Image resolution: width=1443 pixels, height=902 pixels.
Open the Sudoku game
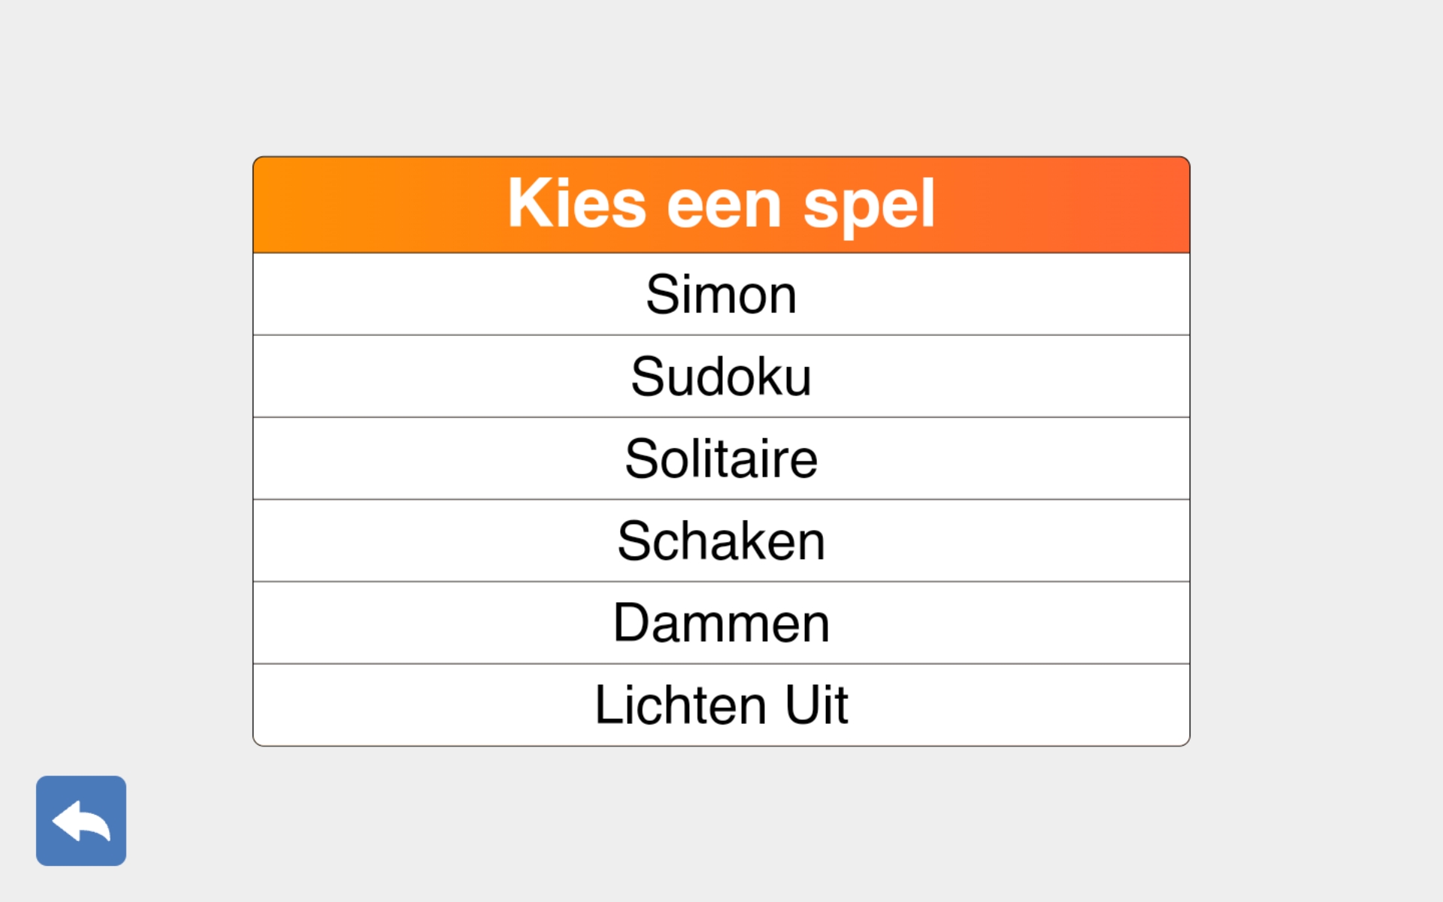click(x=721, y=376)
